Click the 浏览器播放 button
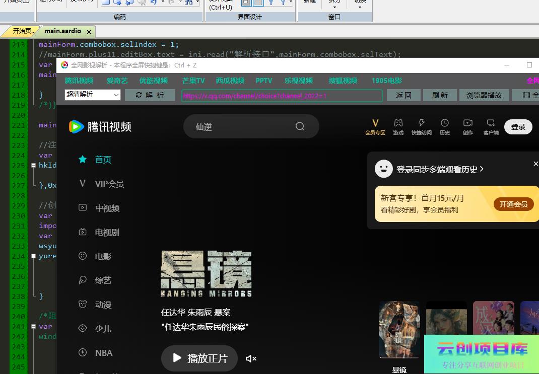 click(x=484, y=95)
